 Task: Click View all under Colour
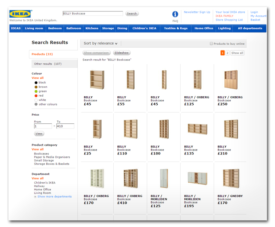37,78
